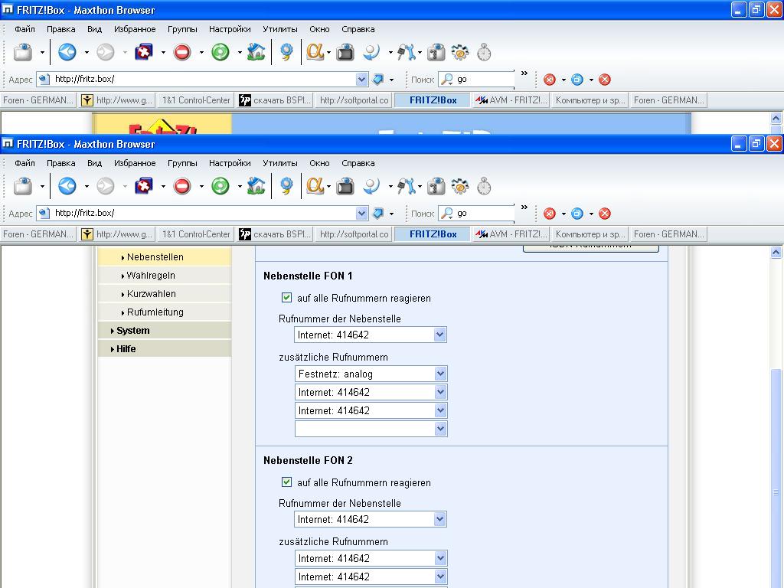Switch to 'http://softportal.co' tab in background window
The height and width of the screenshot is (588, 784).
click(354, 100)
